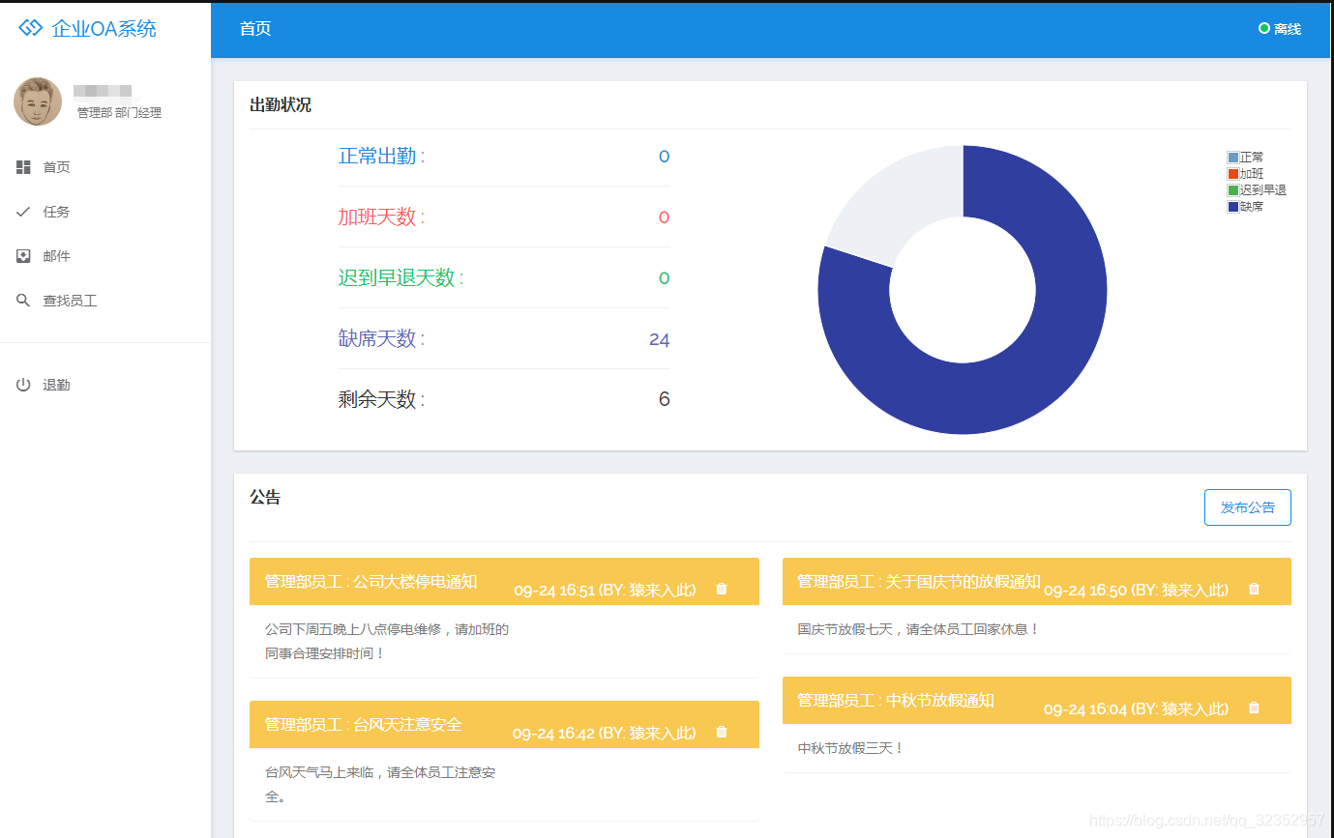Click the 迟到早退天数 label

[400, 277]
